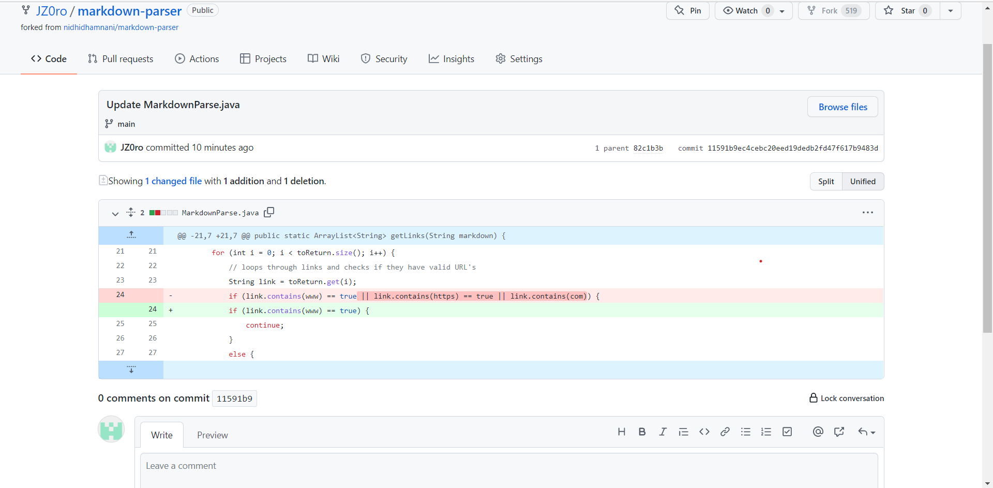993x488 pixels.
Task: Click the Browse files button
Action: (842, 107)
